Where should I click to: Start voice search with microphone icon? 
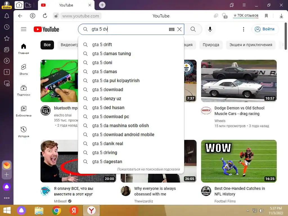tap(210, 29)
